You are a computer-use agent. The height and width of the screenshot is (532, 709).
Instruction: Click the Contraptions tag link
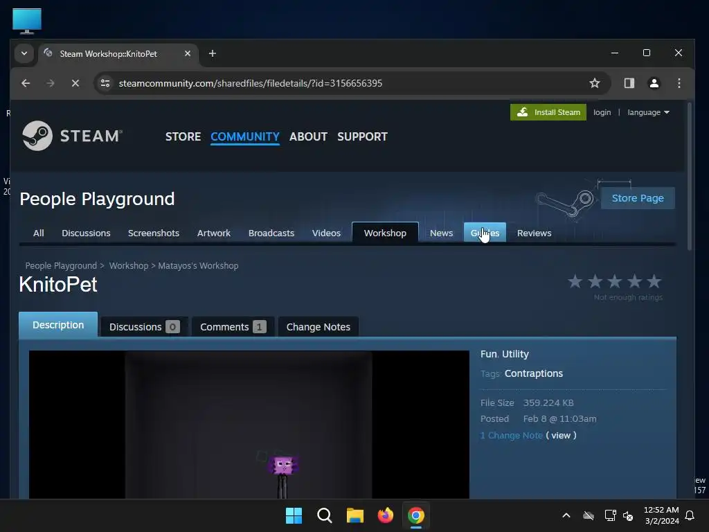534,373
